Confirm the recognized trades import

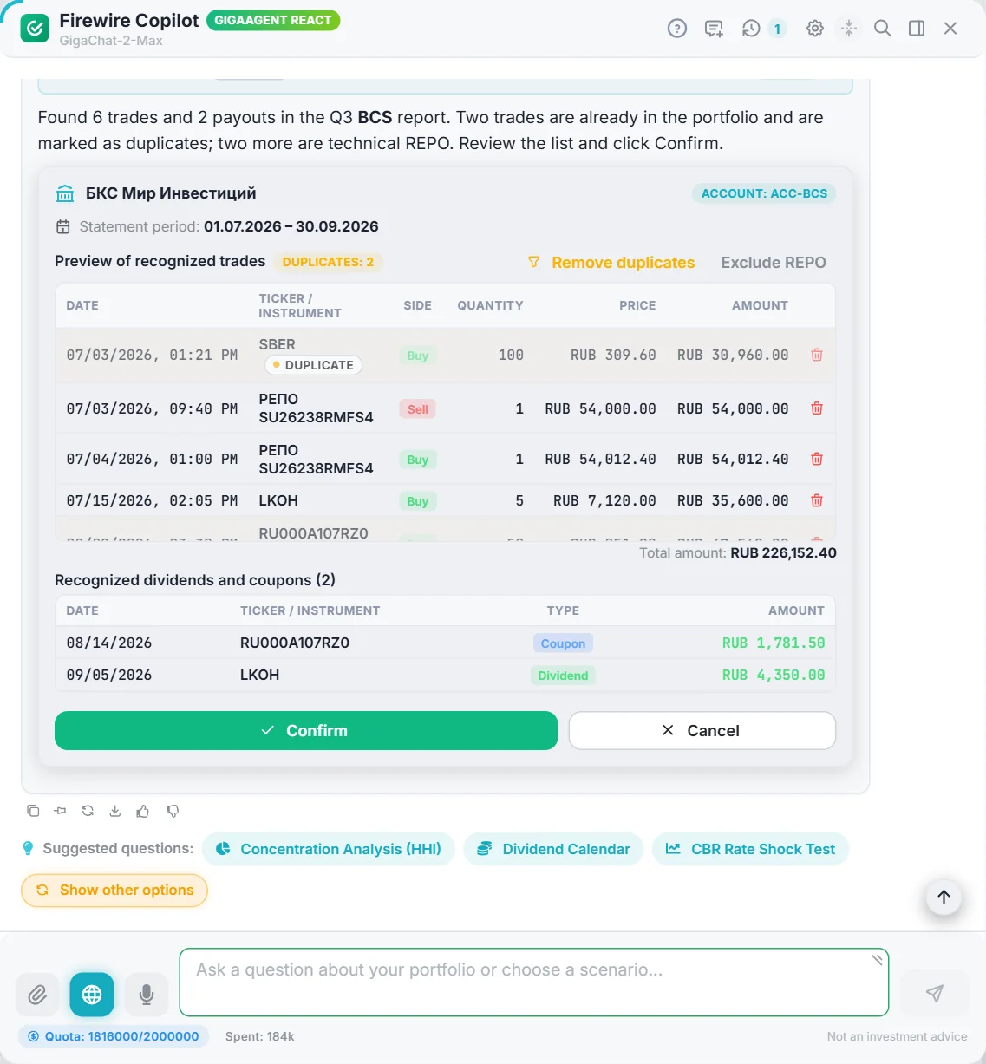pos(306,730)
